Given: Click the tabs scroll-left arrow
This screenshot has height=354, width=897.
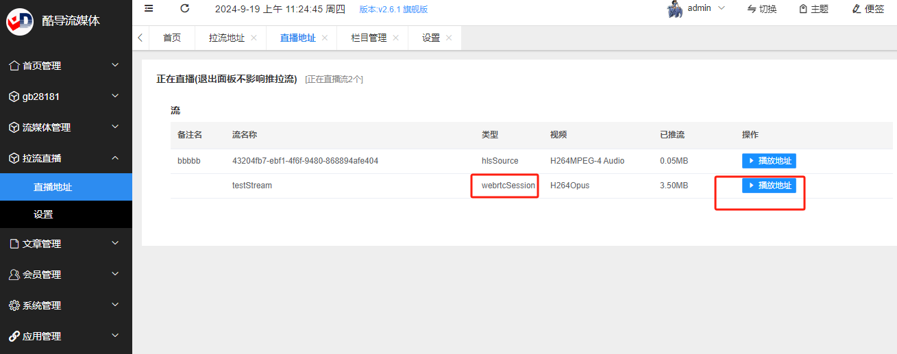Looking at the screenshot, I should [140, 38].
